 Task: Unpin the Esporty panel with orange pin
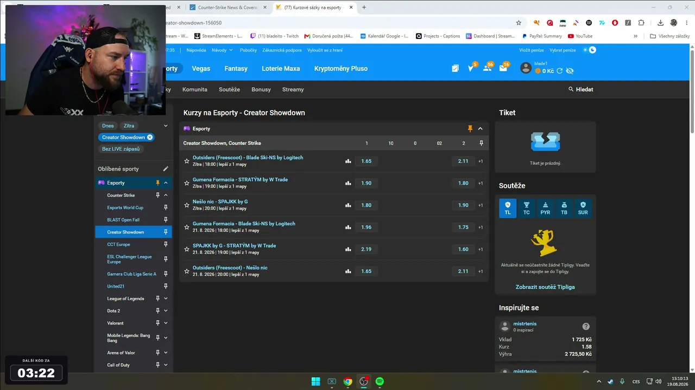470,128
